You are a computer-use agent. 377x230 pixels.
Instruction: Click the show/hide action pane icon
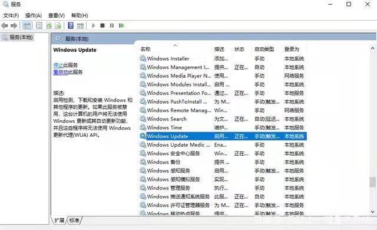(80, 25)
